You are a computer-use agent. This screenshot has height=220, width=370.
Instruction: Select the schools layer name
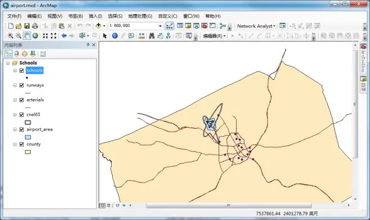(x=35, y=71)
